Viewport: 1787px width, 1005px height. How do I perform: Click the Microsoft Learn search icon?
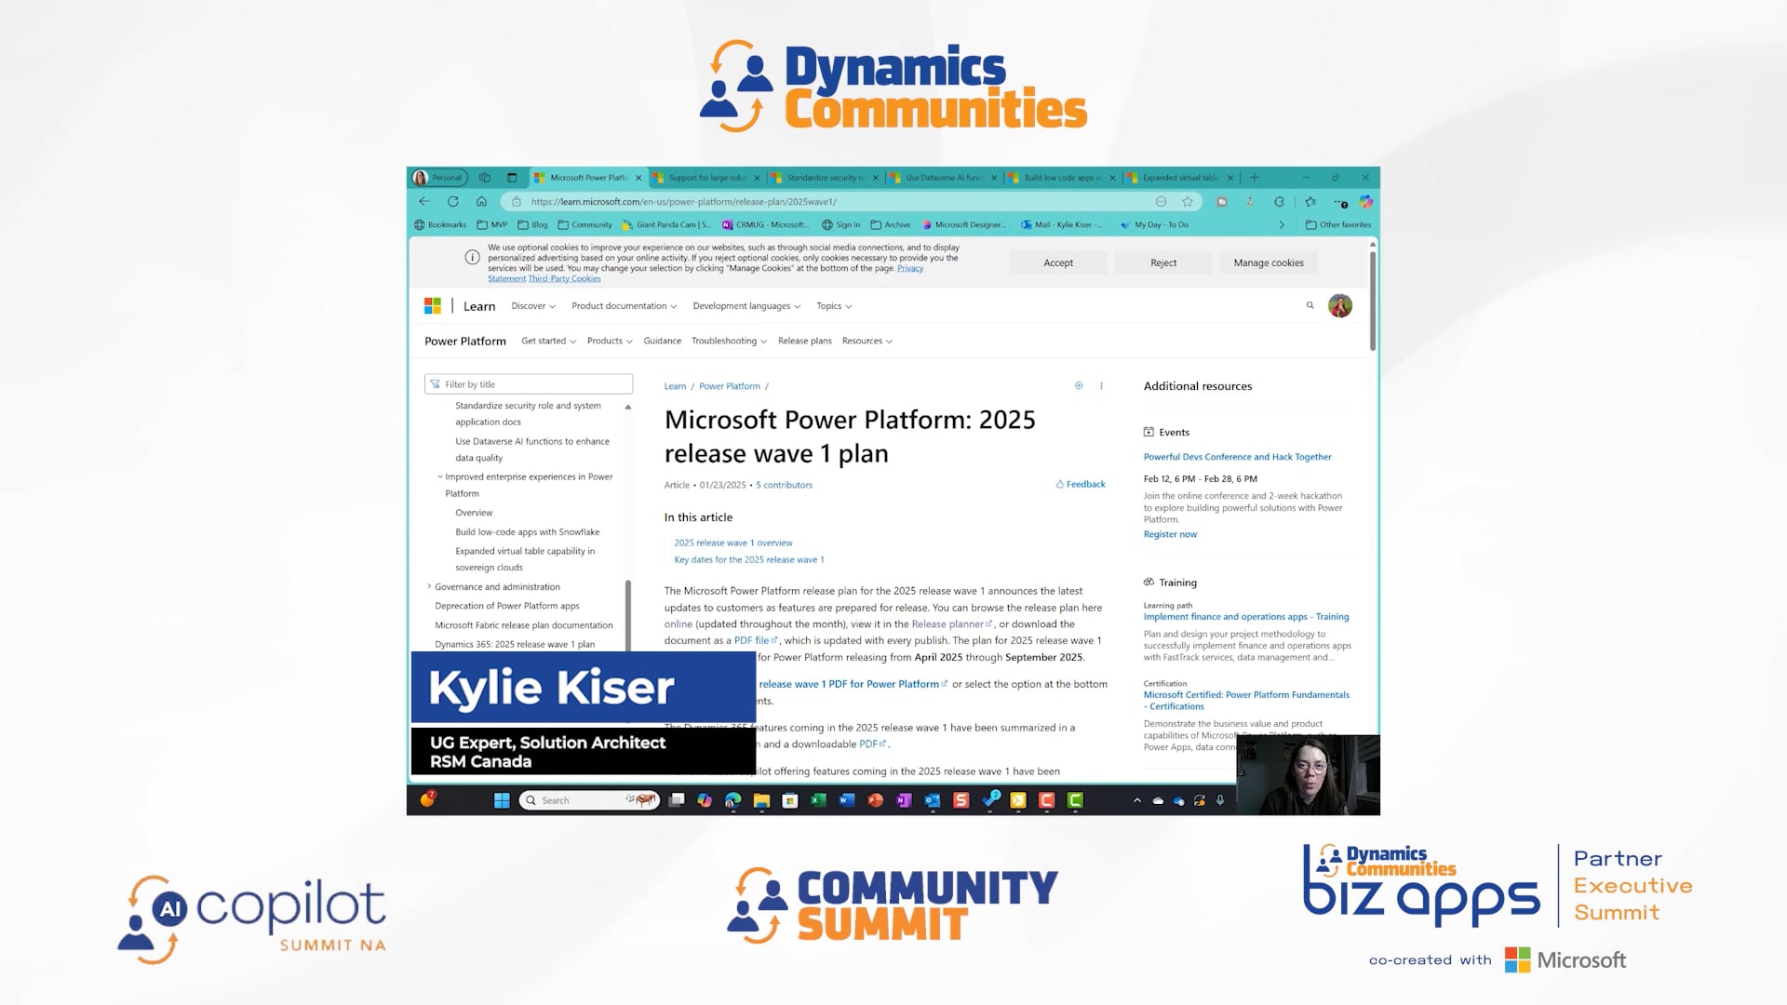pos(1310,305)
